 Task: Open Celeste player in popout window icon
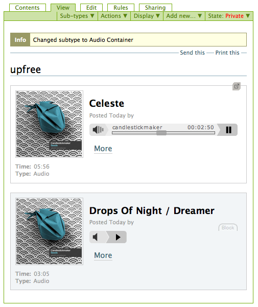[237, 86]
